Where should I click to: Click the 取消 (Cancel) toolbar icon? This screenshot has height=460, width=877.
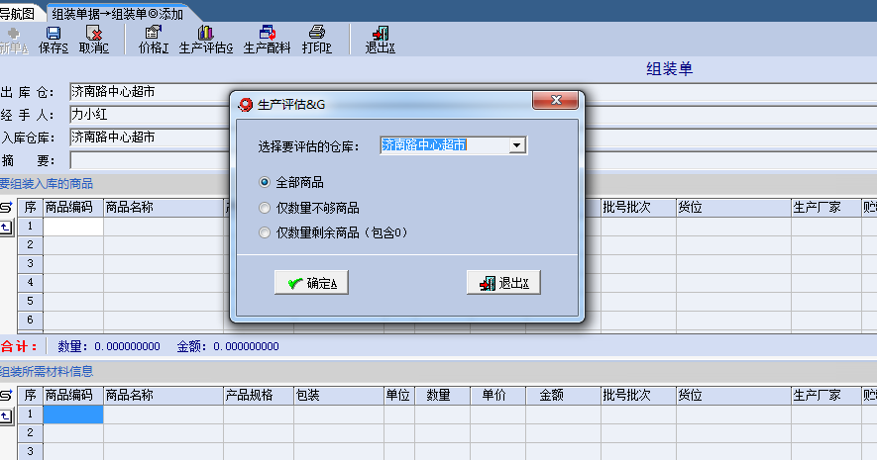click(94, 39)
